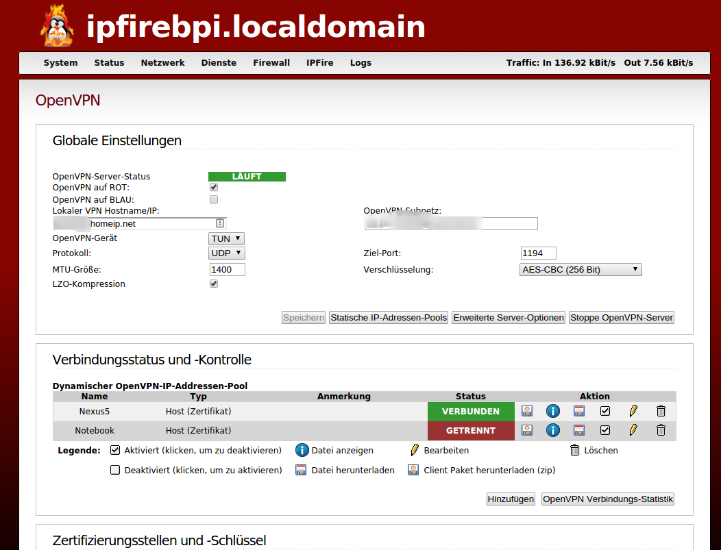Click Hinzufügen to add connection
This screenshot has width=721, height=550.
[x=511, y=499]
